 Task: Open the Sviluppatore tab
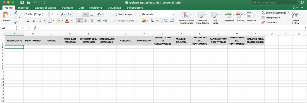[x=135, y=8]
